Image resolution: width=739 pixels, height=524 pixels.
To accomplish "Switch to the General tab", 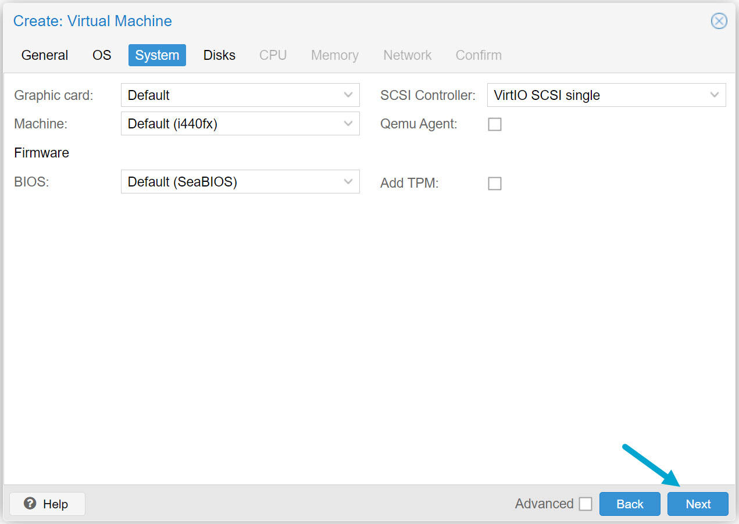I will coord(44,55).
